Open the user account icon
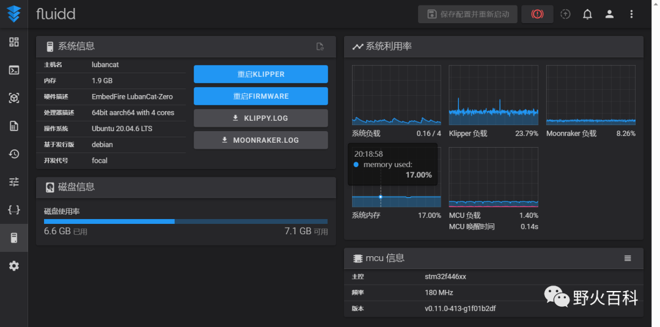660x327 pixels. [x=609, y=14]
